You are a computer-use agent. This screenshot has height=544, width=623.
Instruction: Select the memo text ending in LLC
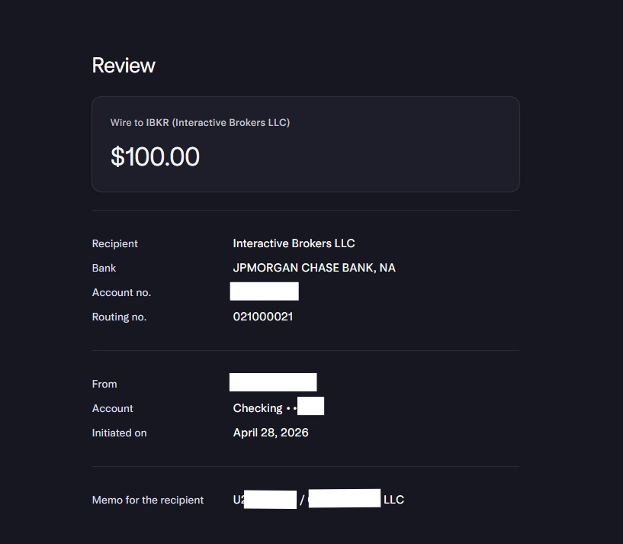pyautogui.click(x=318, y=499)
